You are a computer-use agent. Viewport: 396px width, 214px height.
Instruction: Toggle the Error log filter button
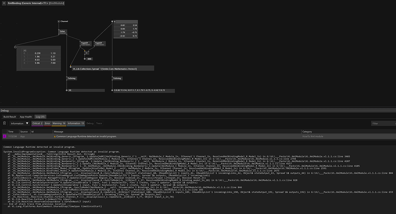pos(48,123)
